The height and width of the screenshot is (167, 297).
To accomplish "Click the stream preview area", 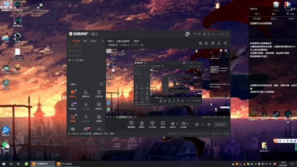I will pyautogui.click(x=168, y=83).
